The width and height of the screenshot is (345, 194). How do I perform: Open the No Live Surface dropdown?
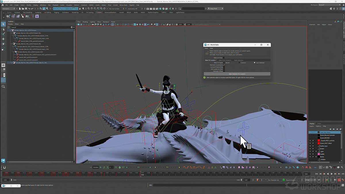[x=114, y=9]
